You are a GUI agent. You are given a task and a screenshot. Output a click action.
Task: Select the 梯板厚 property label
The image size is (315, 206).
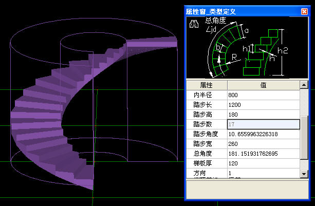point(203,163)
